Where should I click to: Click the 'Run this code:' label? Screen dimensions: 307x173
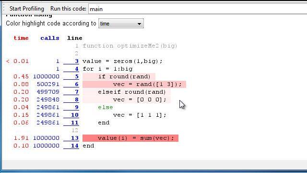[68, 9]
